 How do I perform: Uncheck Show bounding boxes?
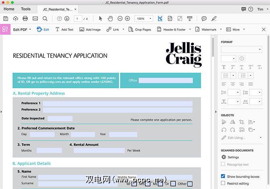tap(223, 177)
